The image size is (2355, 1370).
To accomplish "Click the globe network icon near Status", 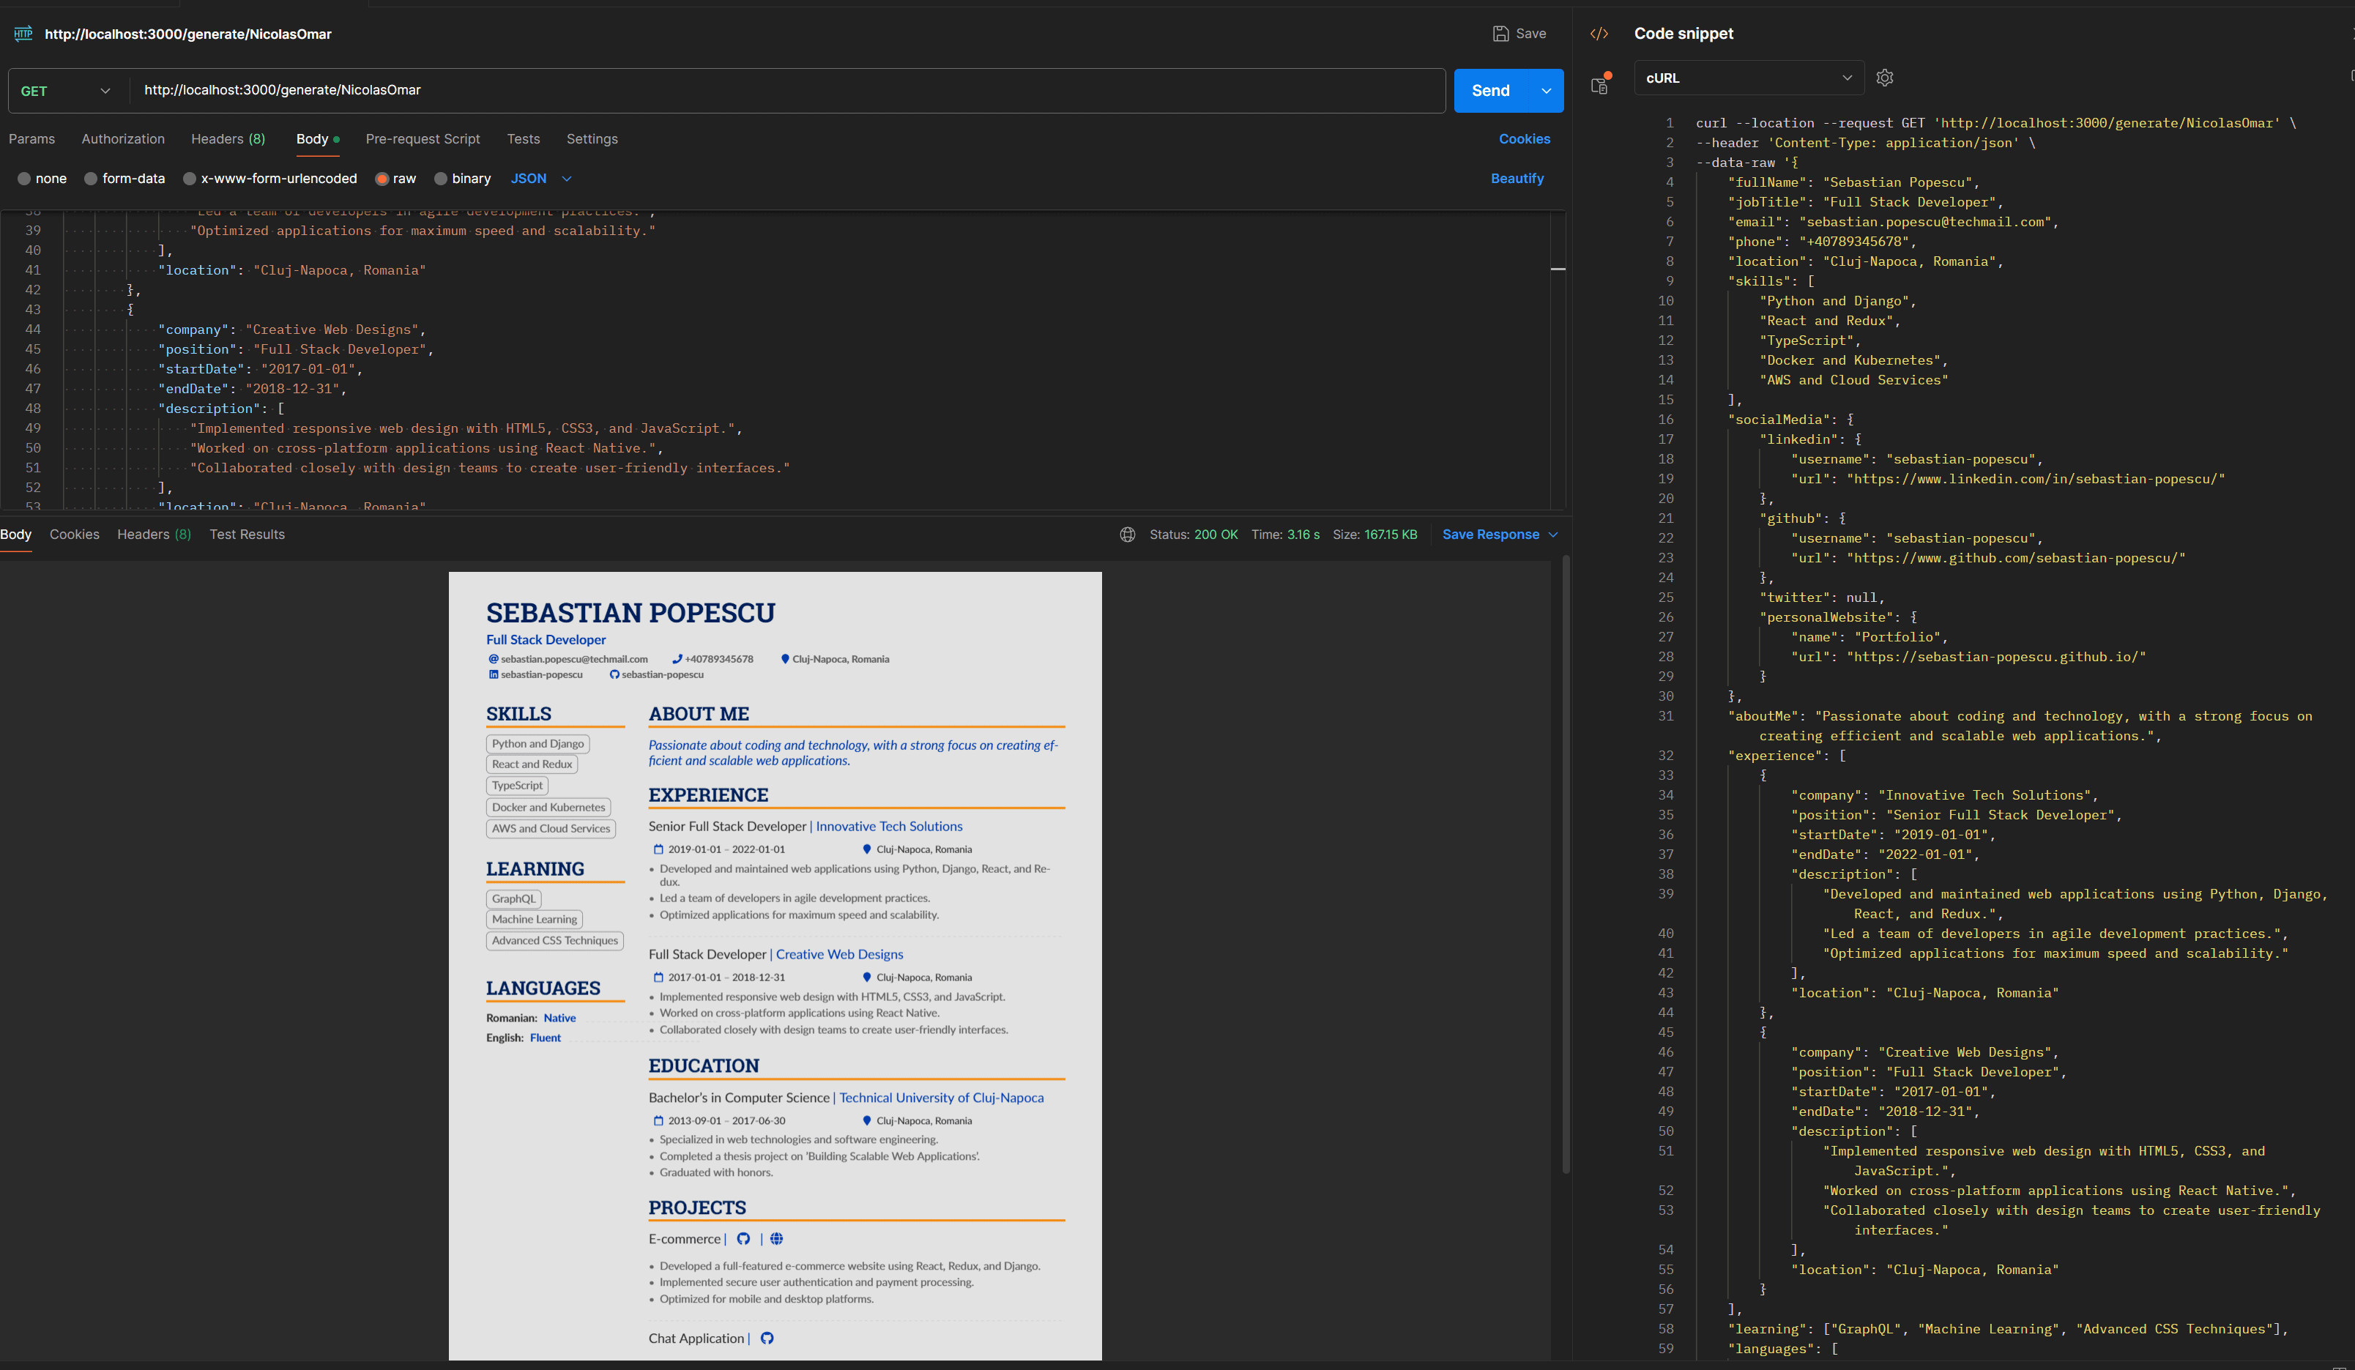I will tap(1127, 535).
